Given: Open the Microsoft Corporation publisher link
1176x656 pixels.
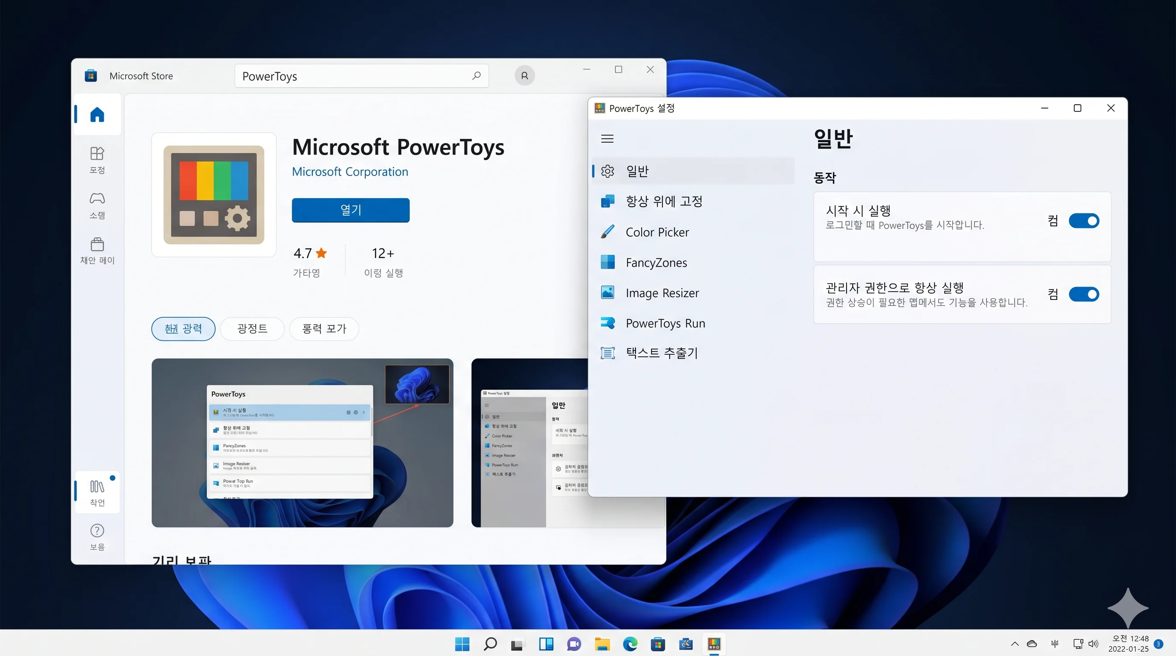Looking at the screenshot, I should [350, 172].
